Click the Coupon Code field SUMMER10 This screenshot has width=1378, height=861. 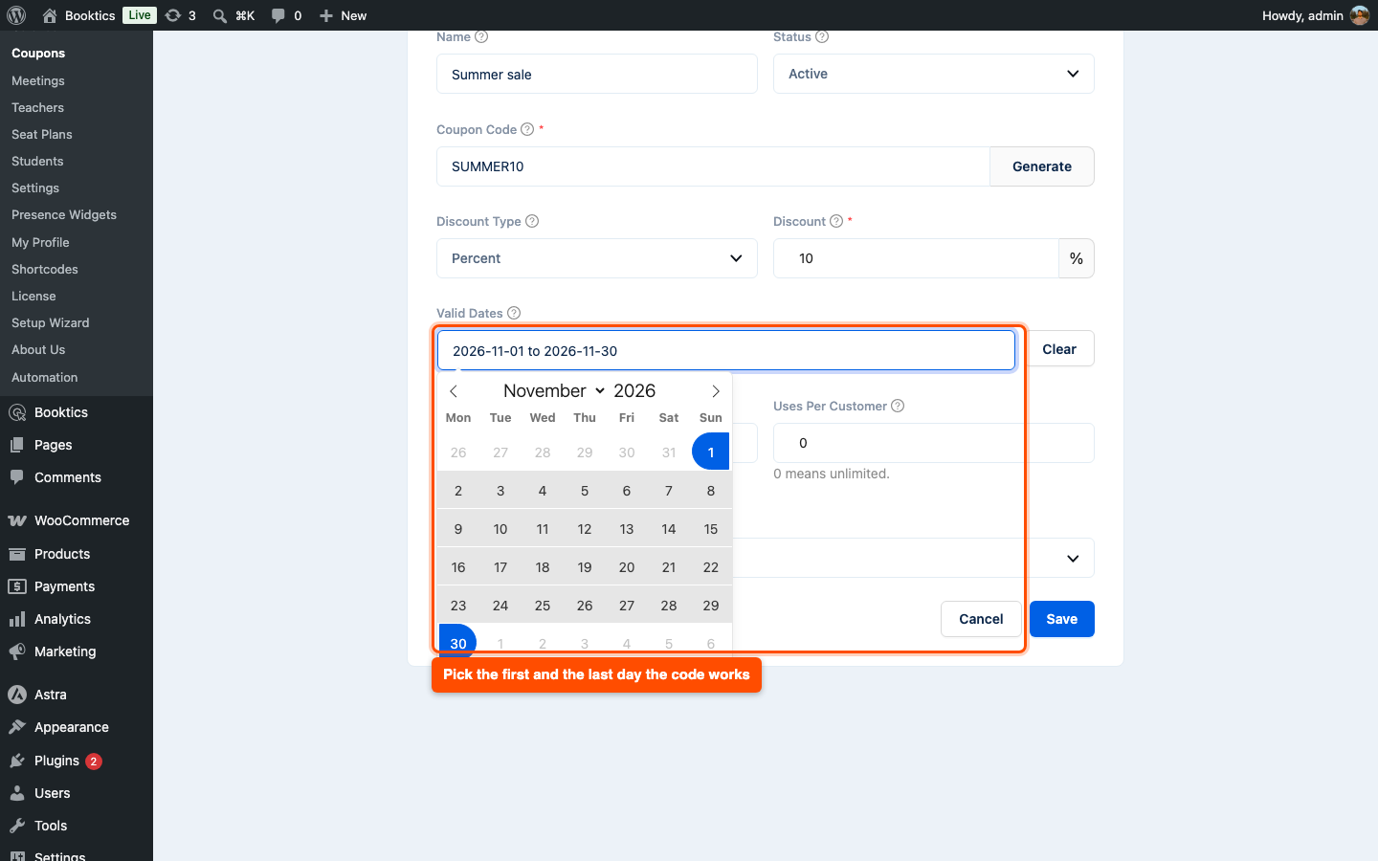[x=713, y=166]
